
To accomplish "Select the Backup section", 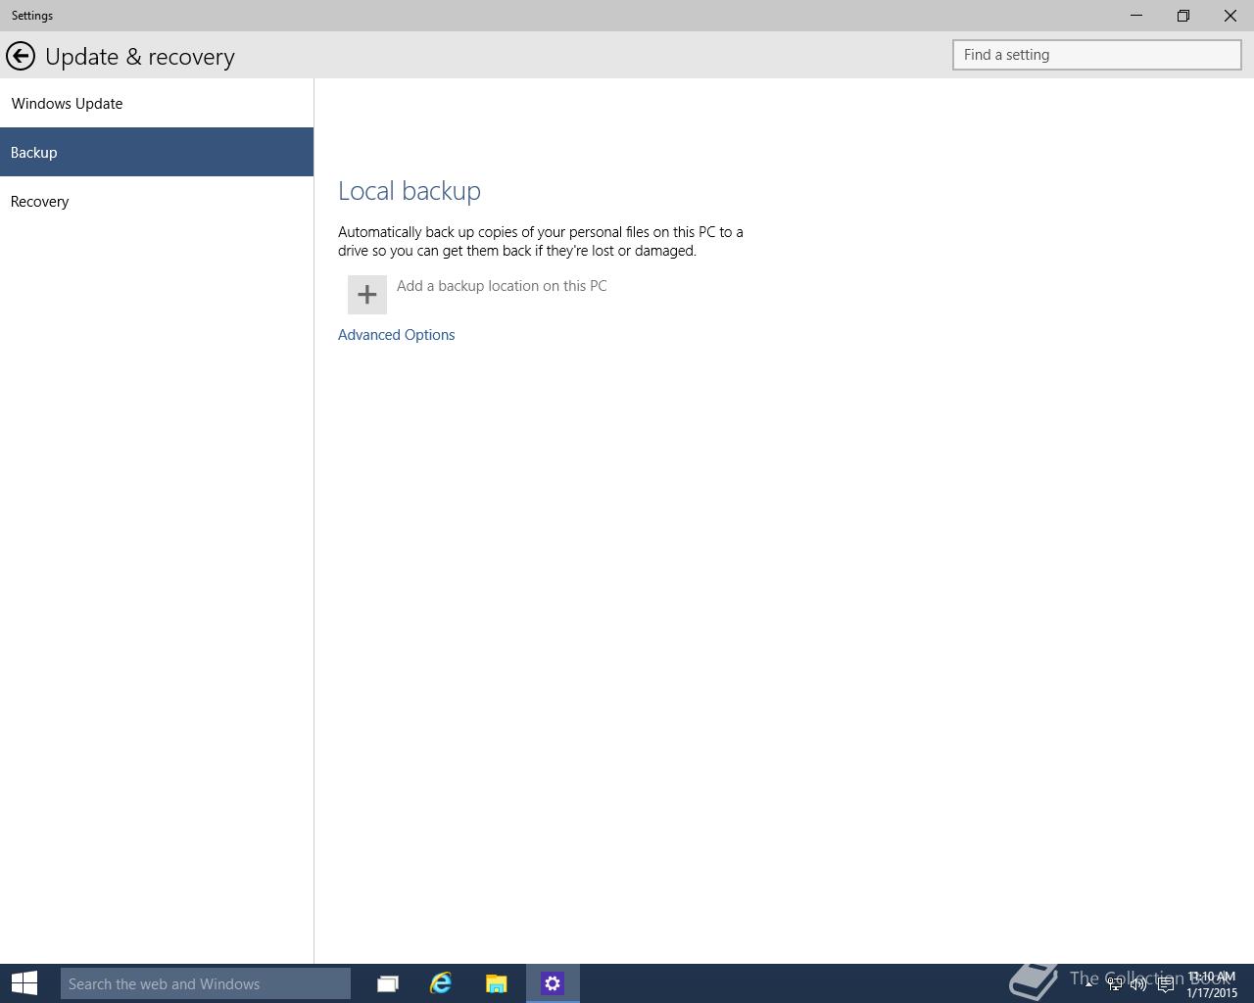I will pos(157,152).
